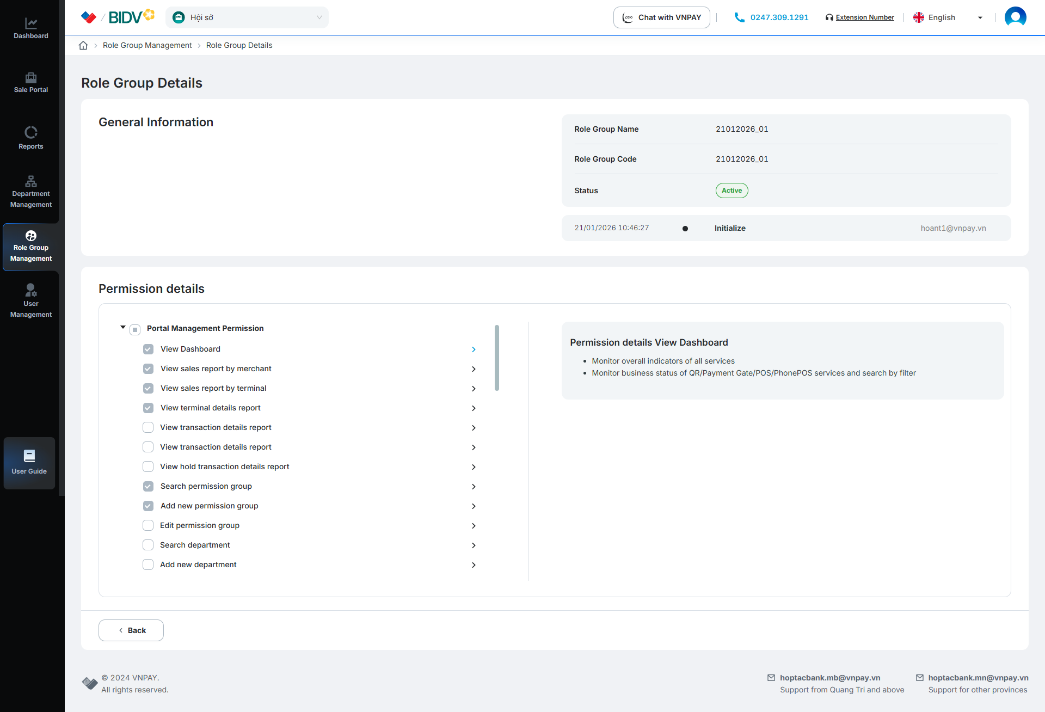Check the Edit permission group checkbox
Image resolution: width=1045 pixels, height=712 pixels.
pyautogui.click(x=148, y=525)
